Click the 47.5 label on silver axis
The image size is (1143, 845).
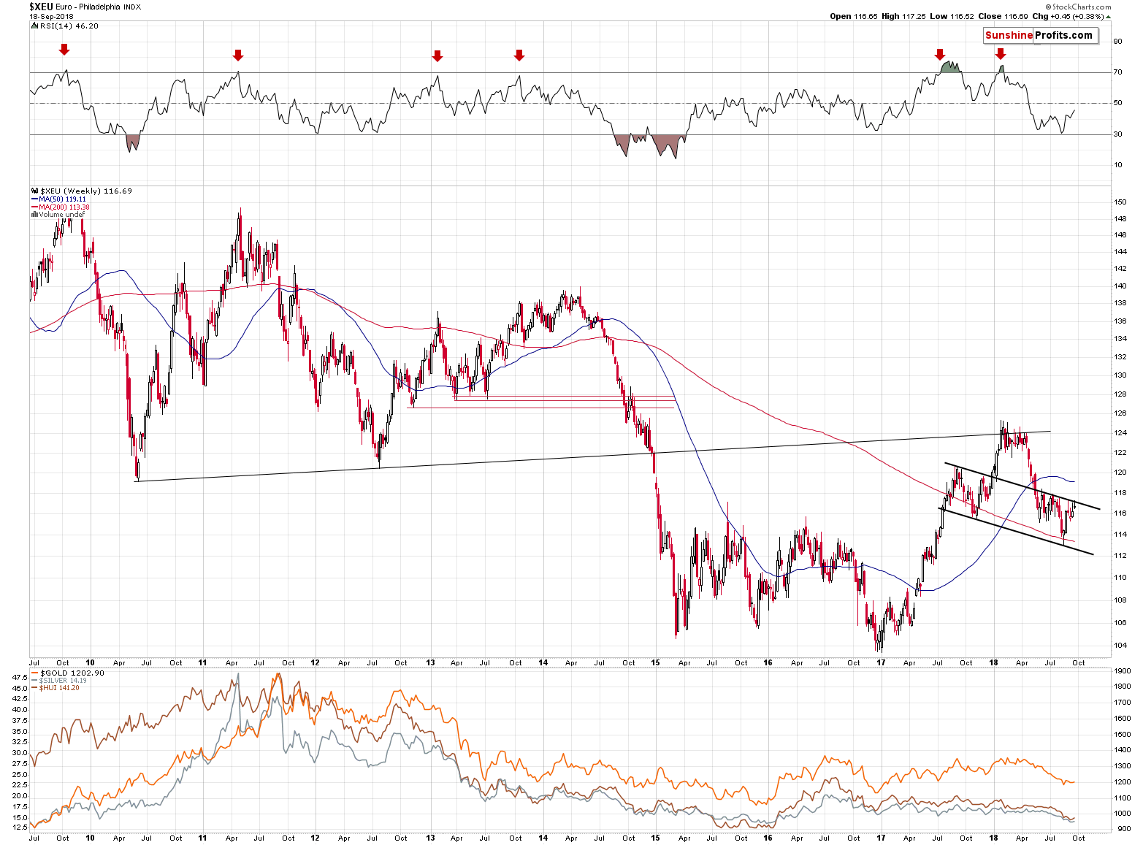click(x=20, y=677)
